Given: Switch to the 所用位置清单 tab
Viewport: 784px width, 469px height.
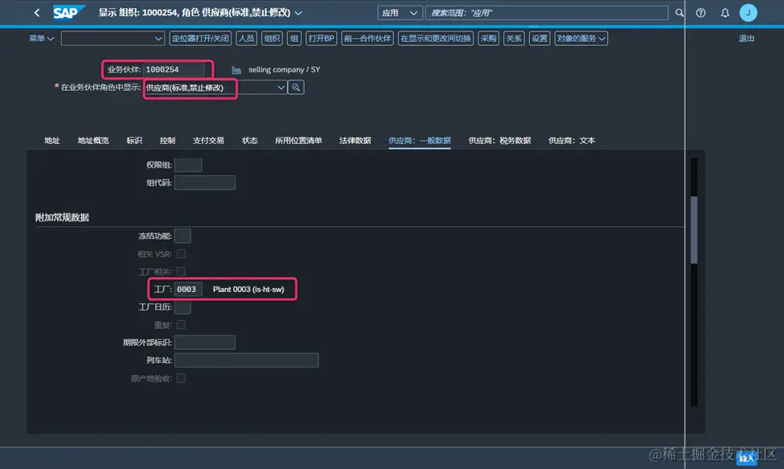Looking at the screenshot, I should tap(298, 141).
